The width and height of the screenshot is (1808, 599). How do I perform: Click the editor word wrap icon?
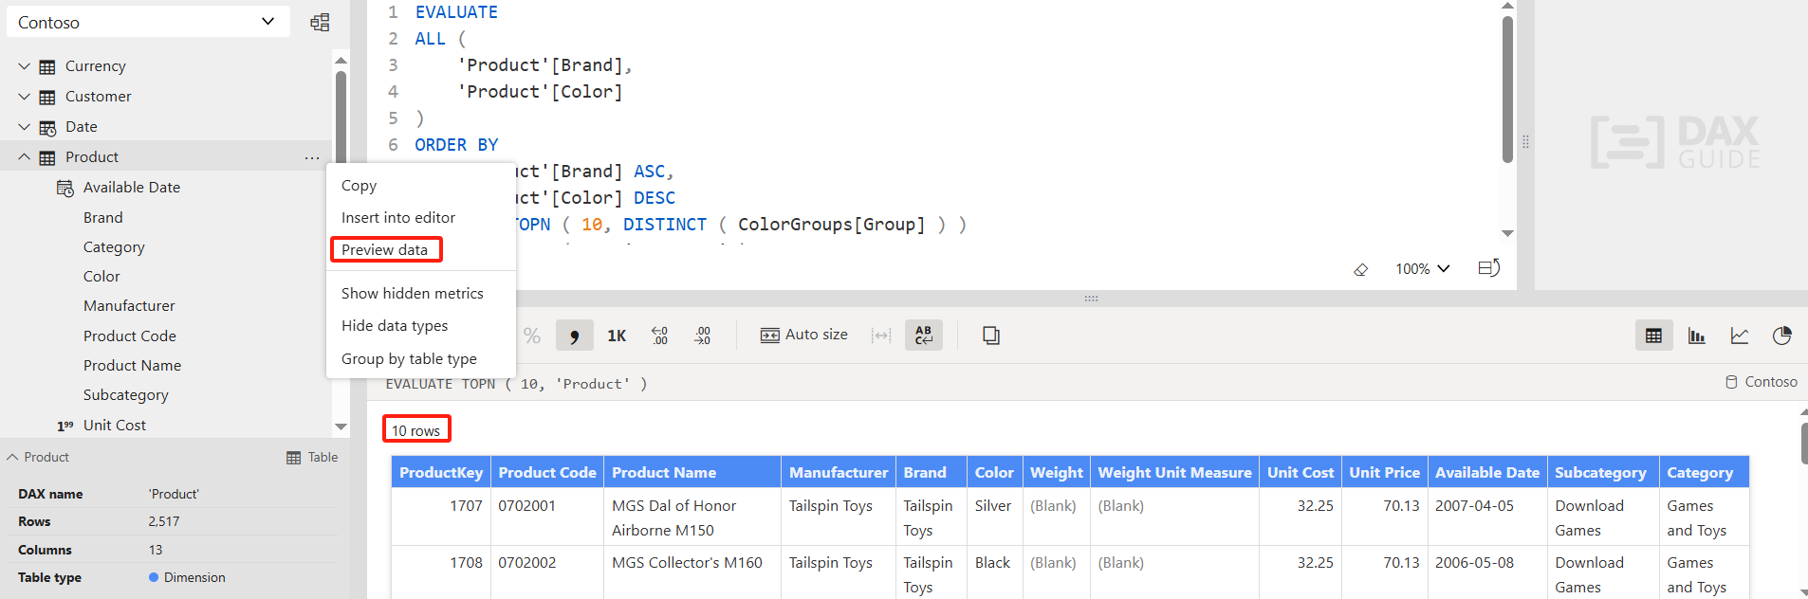1489,268
